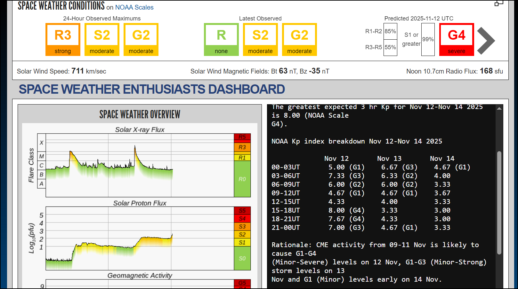Click the R3 strong badge under 24-Hour Observed Maximums
518x289 pixels.
[63, 39]
